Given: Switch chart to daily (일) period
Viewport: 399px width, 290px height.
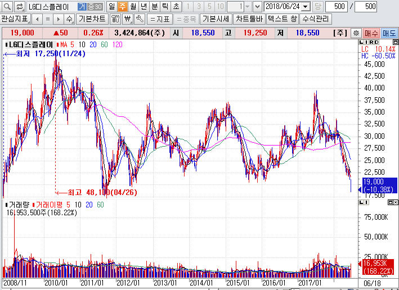Looking at the screenshot, I should click(x=111, y=6).
